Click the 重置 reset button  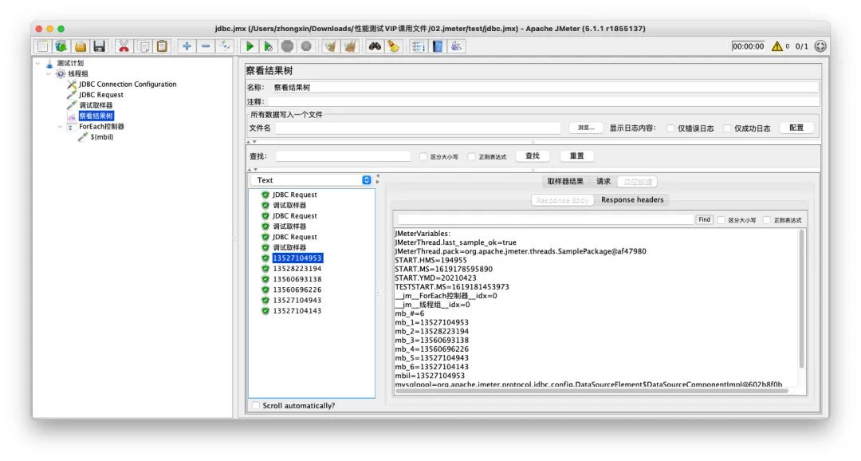coord(577,156)
